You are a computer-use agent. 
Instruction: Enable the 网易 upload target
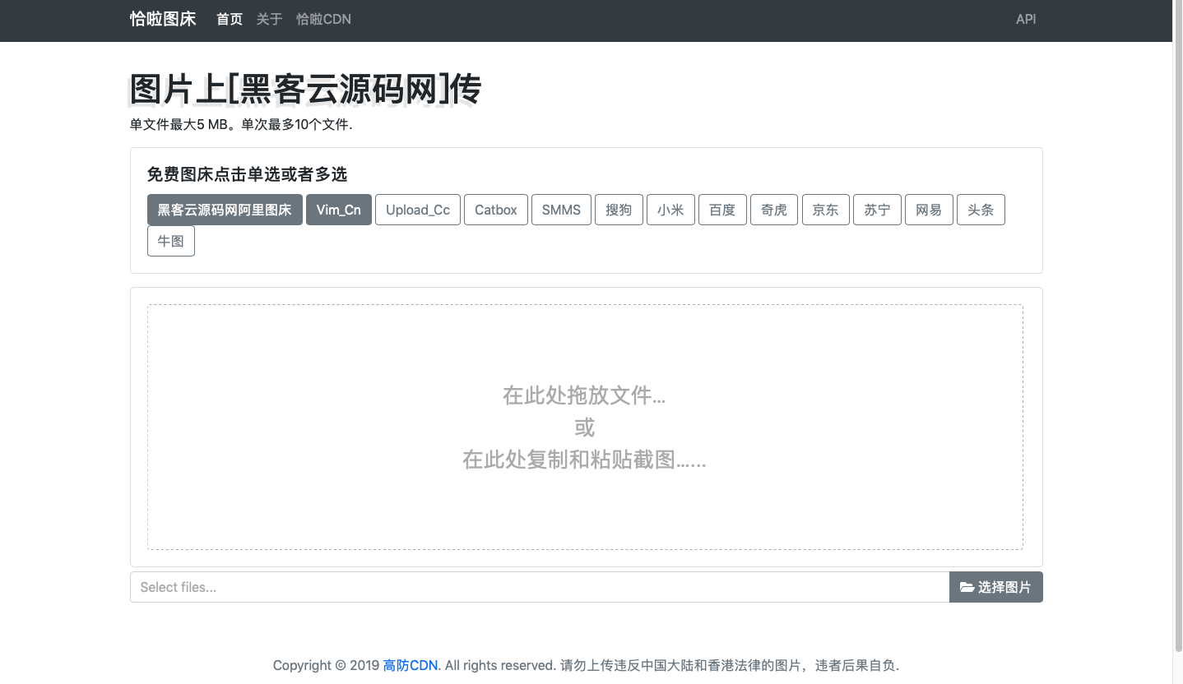[929, 210]
